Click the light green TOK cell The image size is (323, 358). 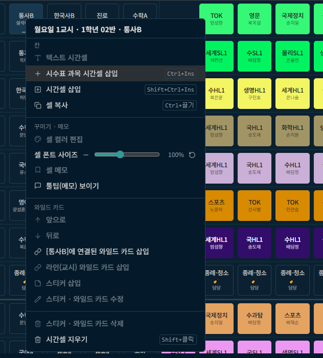click(217, 19)
